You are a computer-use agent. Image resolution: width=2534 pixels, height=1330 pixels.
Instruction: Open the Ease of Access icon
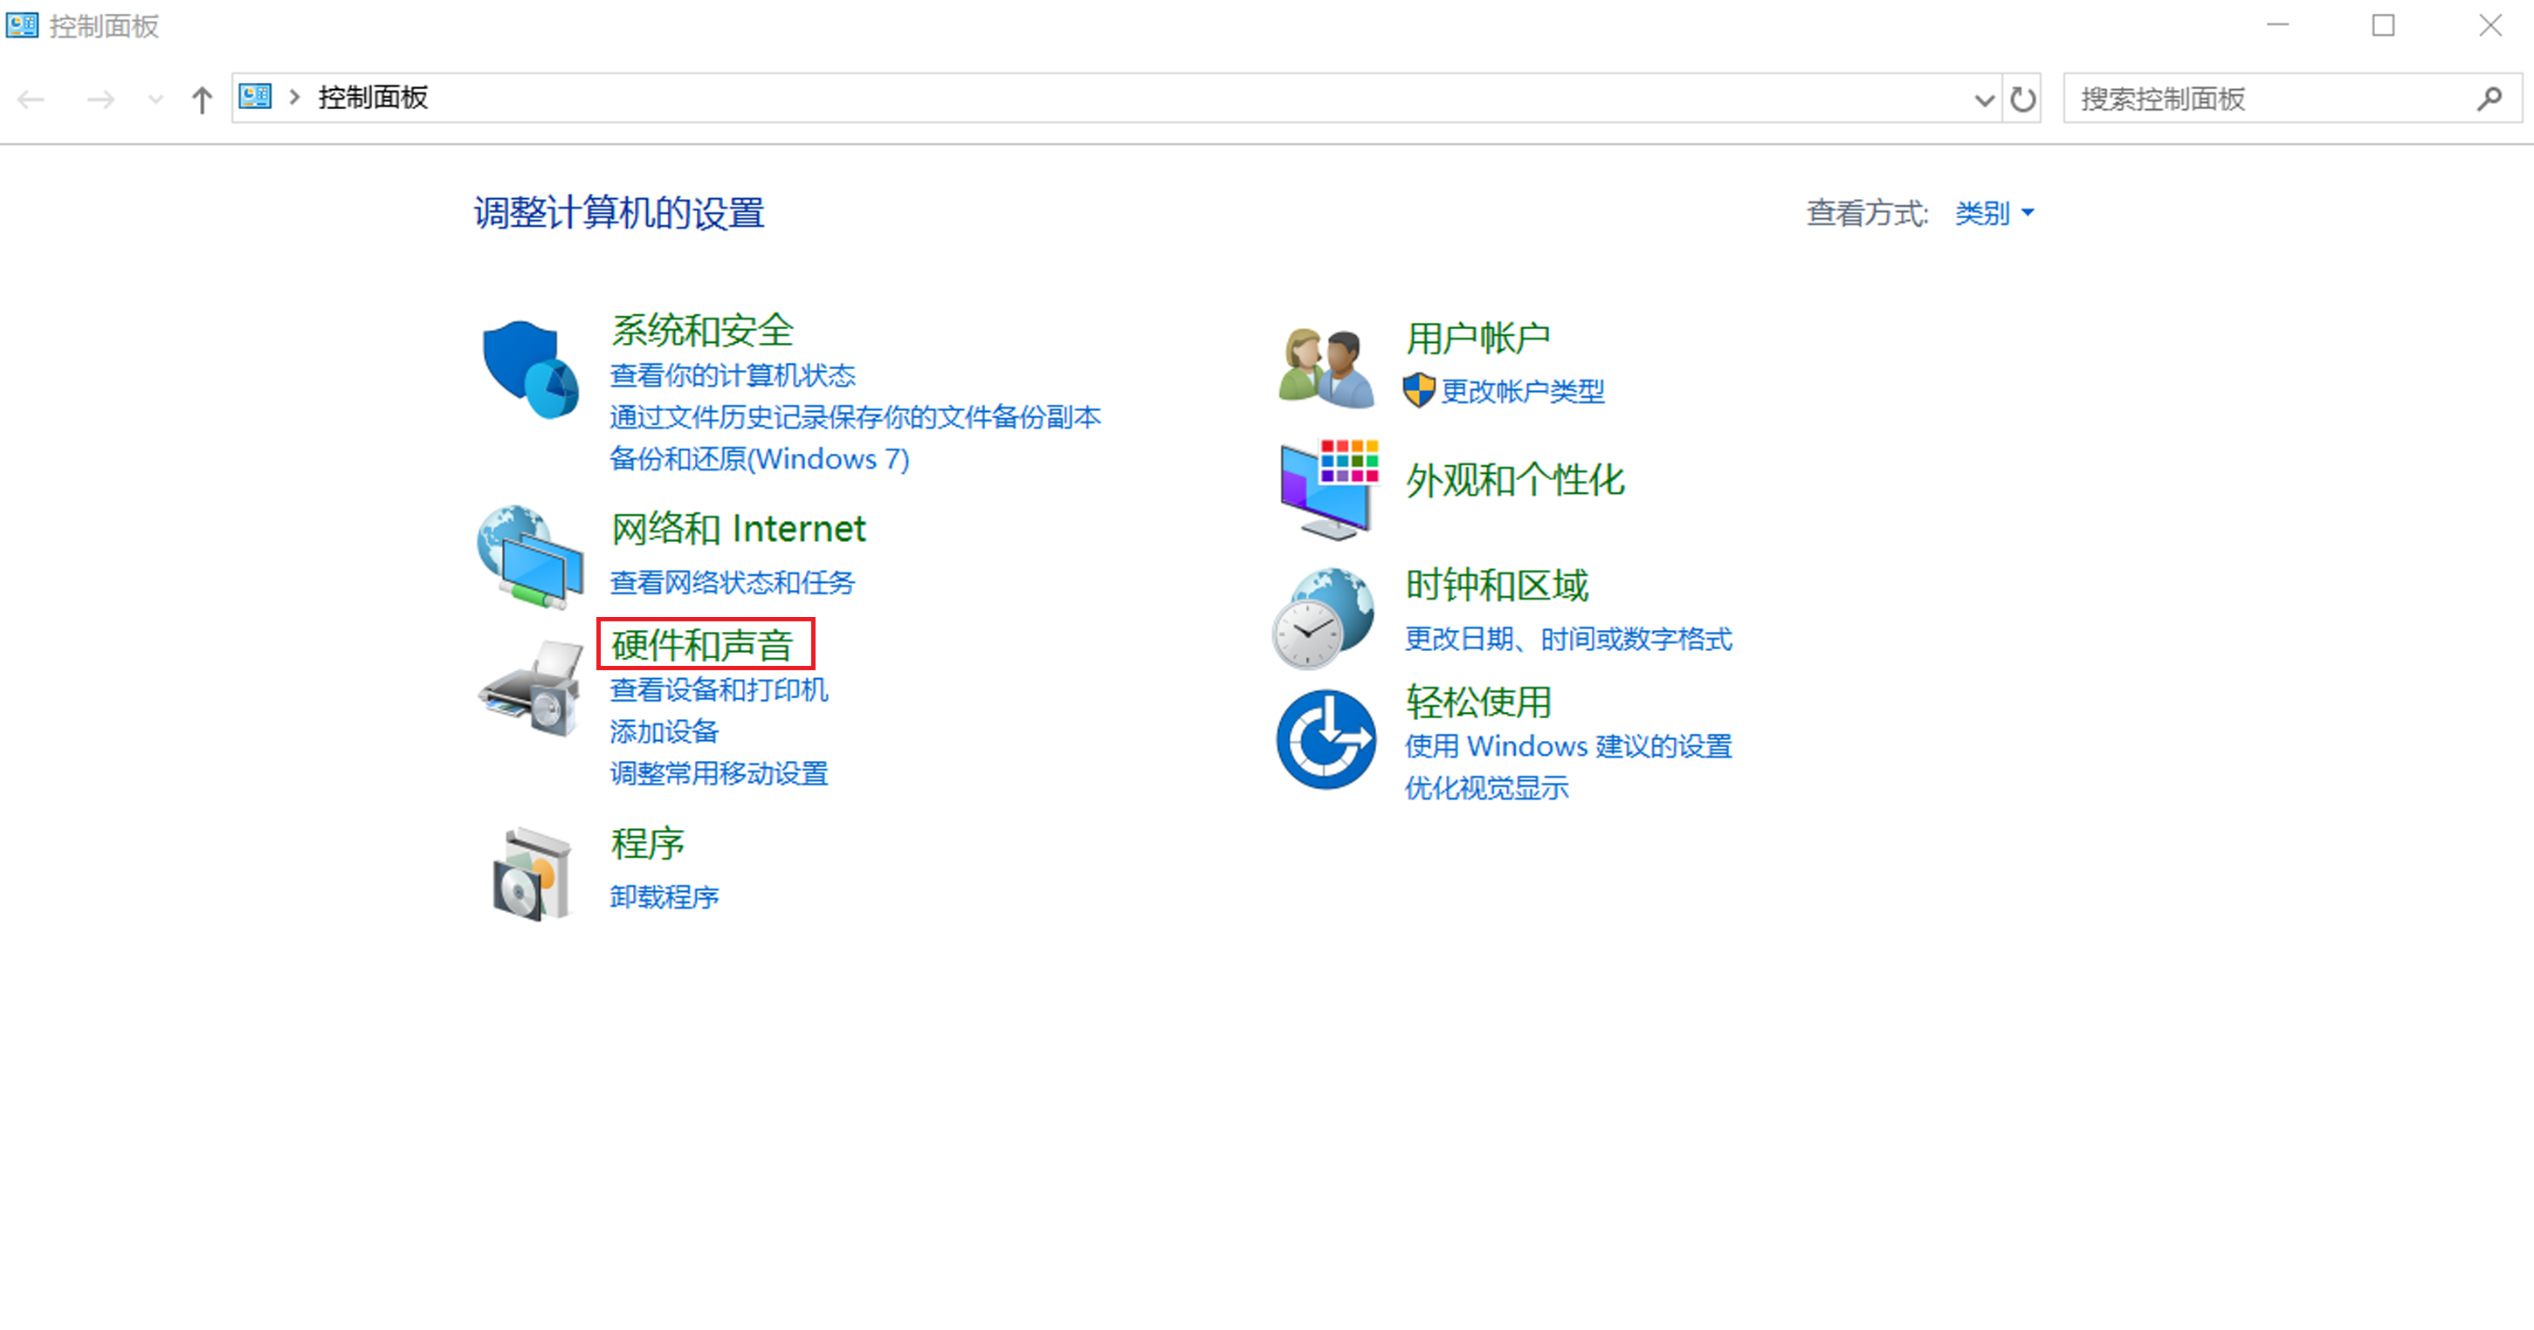(x=1325, y=738)
